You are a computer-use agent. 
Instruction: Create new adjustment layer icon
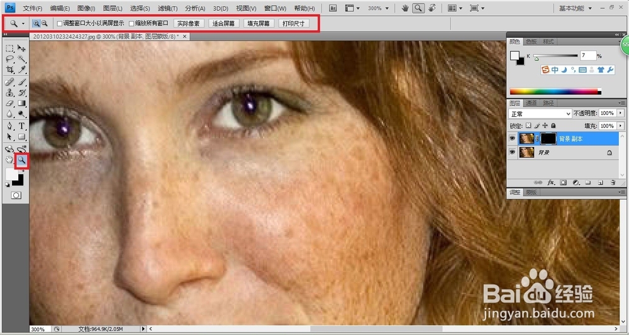[576, 182]
